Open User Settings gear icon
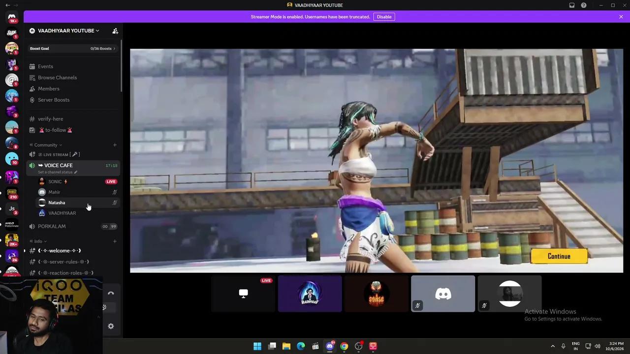Screen dimensions: 630x354 (111, 326)
